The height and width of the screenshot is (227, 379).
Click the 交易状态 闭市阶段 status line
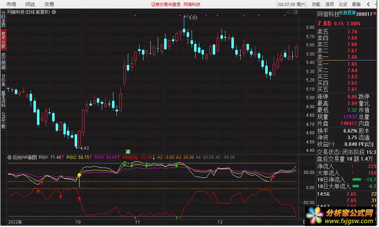[347, 152]
